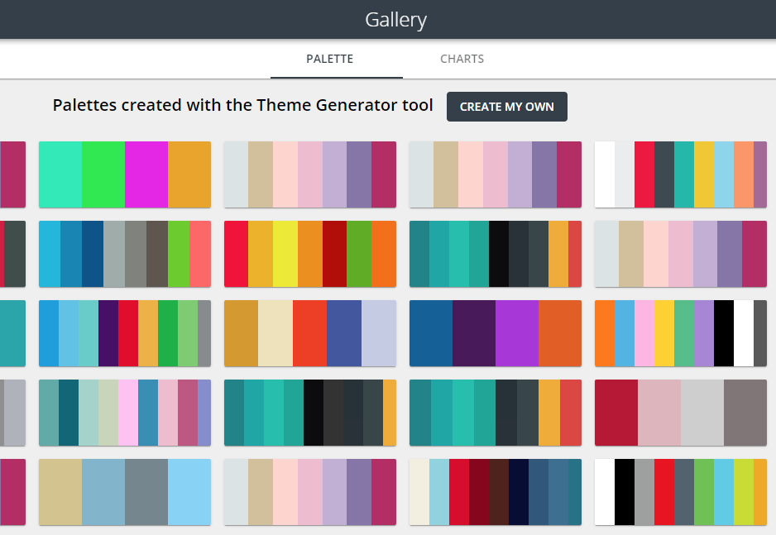Pick red swatch in top-right white-red-slate palette
This screenshot has height=535, width=776.
point(644,174)
